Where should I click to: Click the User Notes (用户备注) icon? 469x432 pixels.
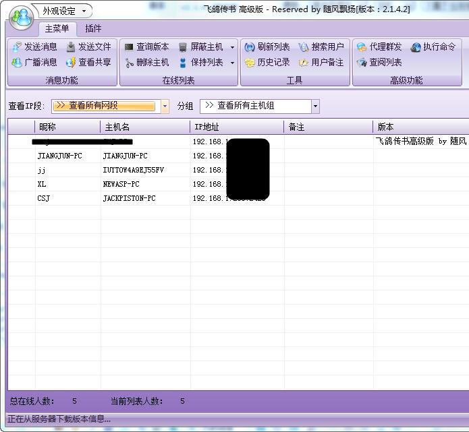(303, 63)
